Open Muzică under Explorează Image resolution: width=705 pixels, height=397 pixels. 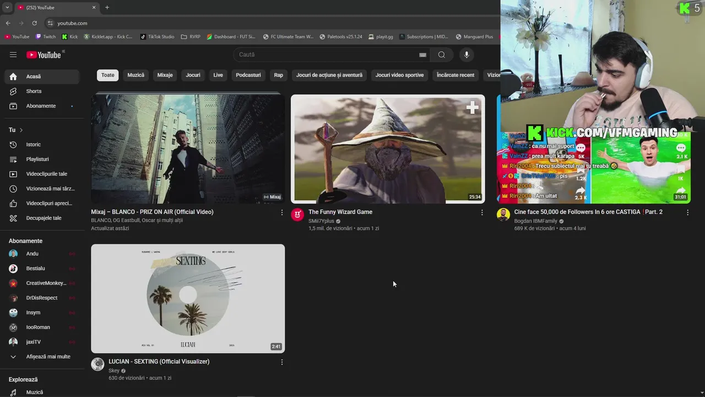pos(42,392)
